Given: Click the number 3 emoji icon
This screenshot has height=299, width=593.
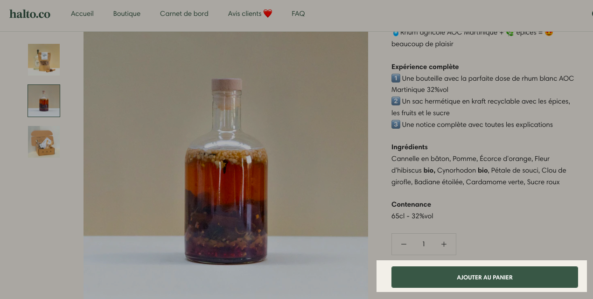Looking at the screenshot, I should (396, 124).
